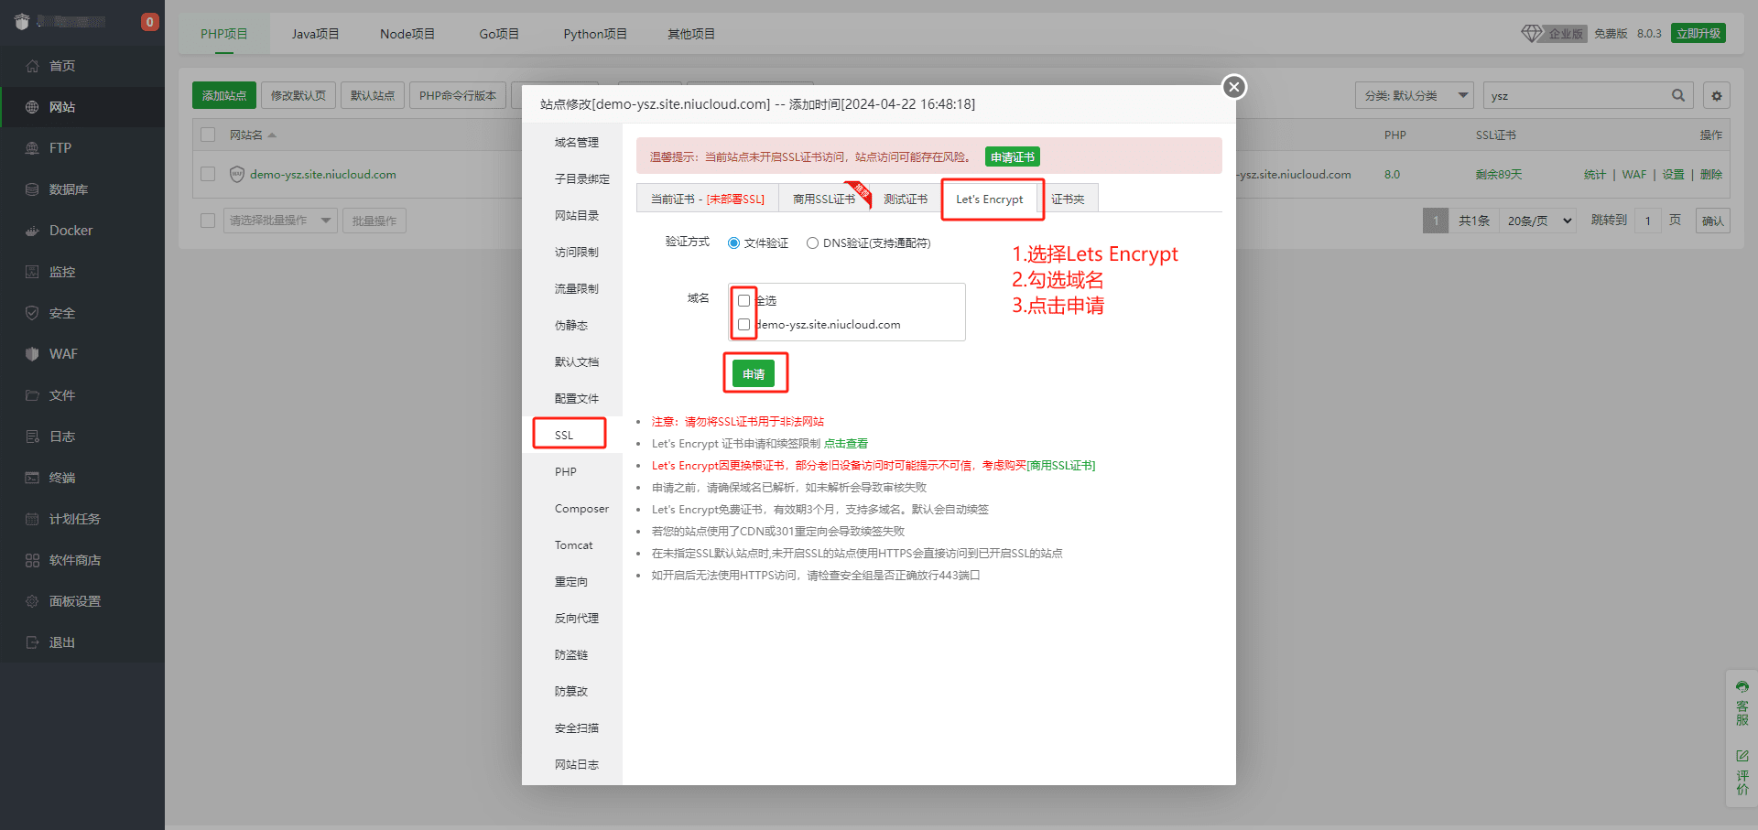
Task: Check the select-all domains checkbox
Action: [x=743, y=300]
